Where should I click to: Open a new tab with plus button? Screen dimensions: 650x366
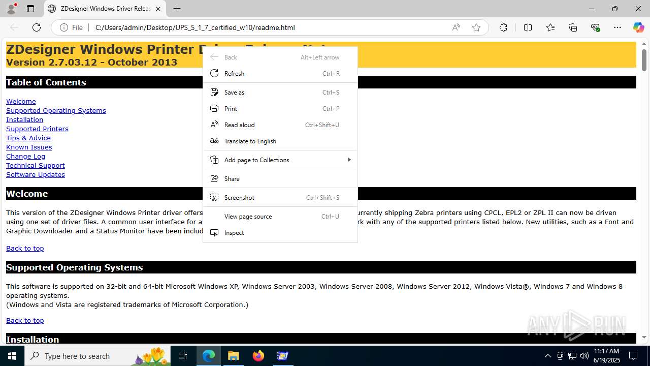click(x=177, y=9)
